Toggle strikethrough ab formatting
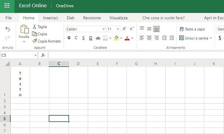Viewport: 224px width, 134px height. [x=98, y=38]
